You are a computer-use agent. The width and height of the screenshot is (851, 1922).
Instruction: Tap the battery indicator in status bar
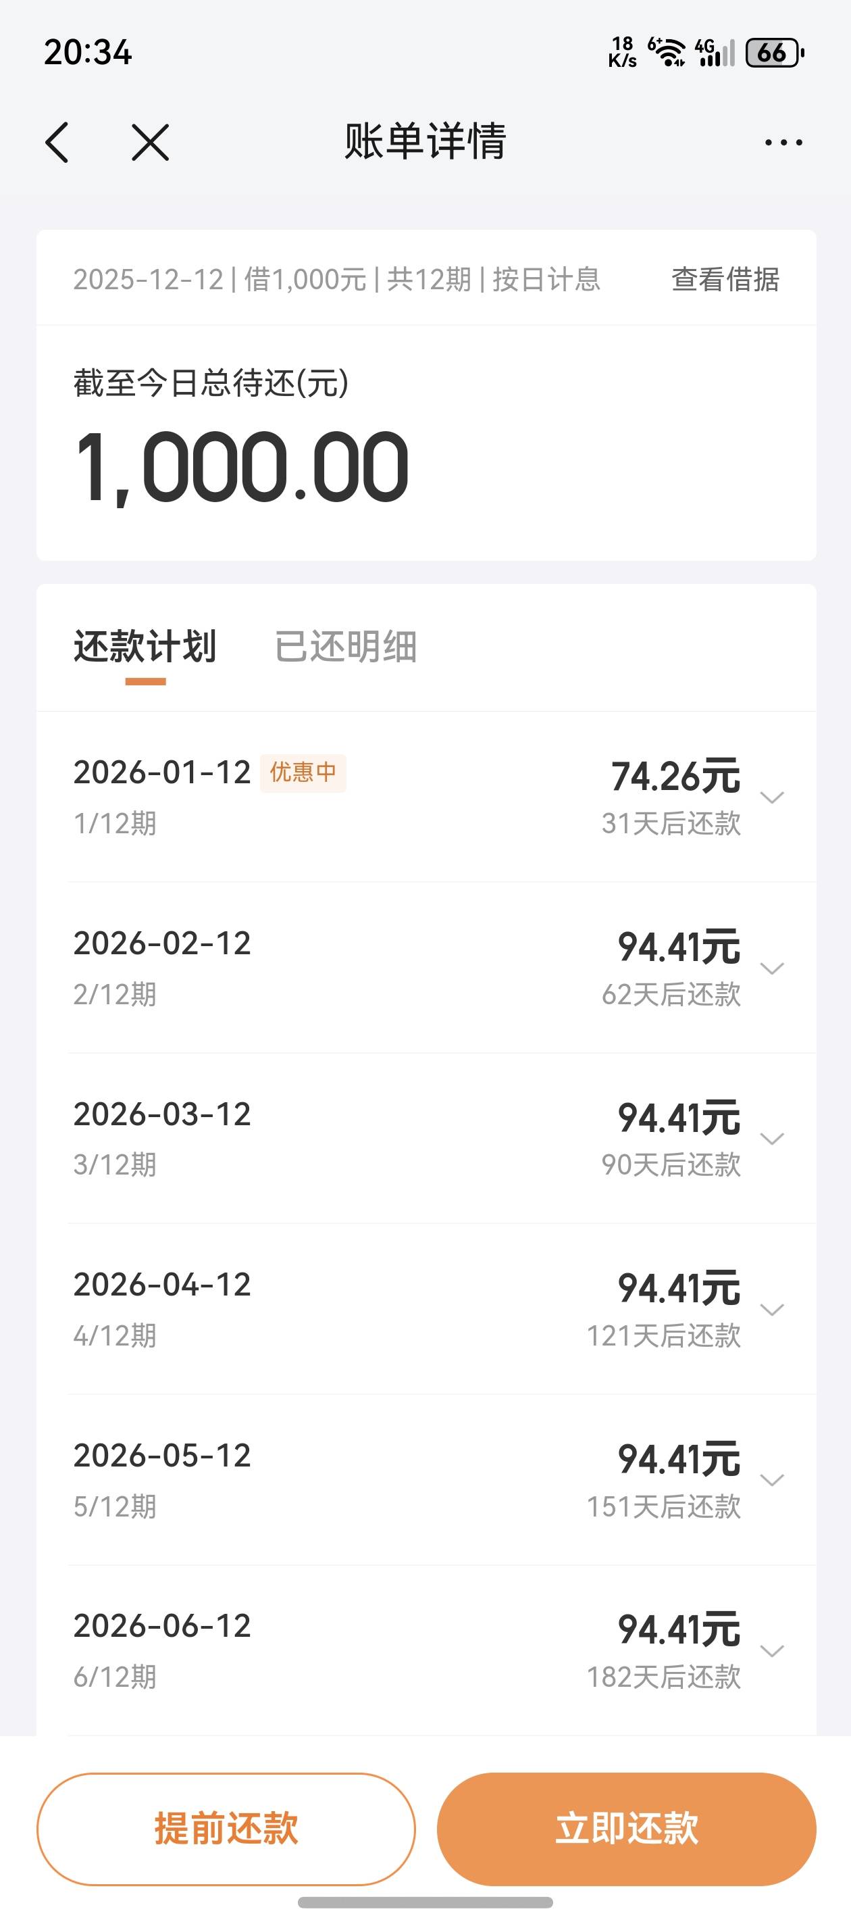(774, 53)
